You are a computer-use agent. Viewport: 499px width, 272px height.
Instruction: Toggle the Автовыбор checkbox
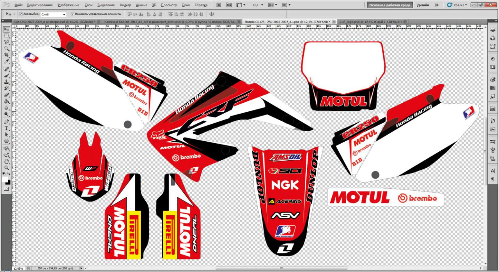click(21, 14)
